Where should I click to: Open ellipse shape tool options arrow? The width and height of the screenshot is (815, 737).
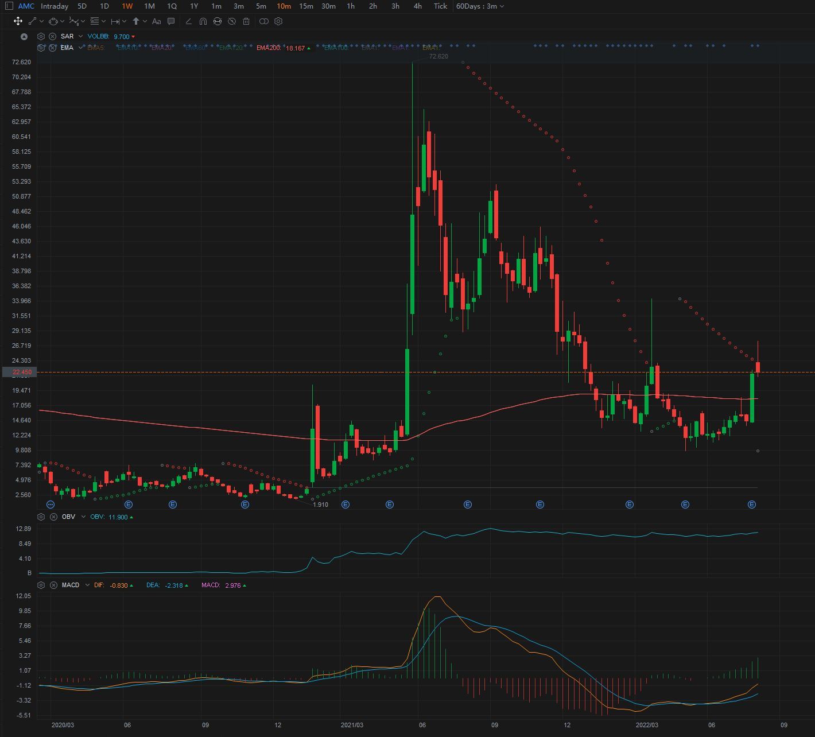(x=62, y=21)
